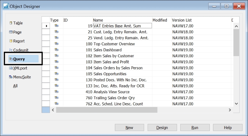This screenshot has width=248, height=136.
Task: Click query icon for Posted Docs. With No Inc. Doc.
Action: (x=56, y=80)
